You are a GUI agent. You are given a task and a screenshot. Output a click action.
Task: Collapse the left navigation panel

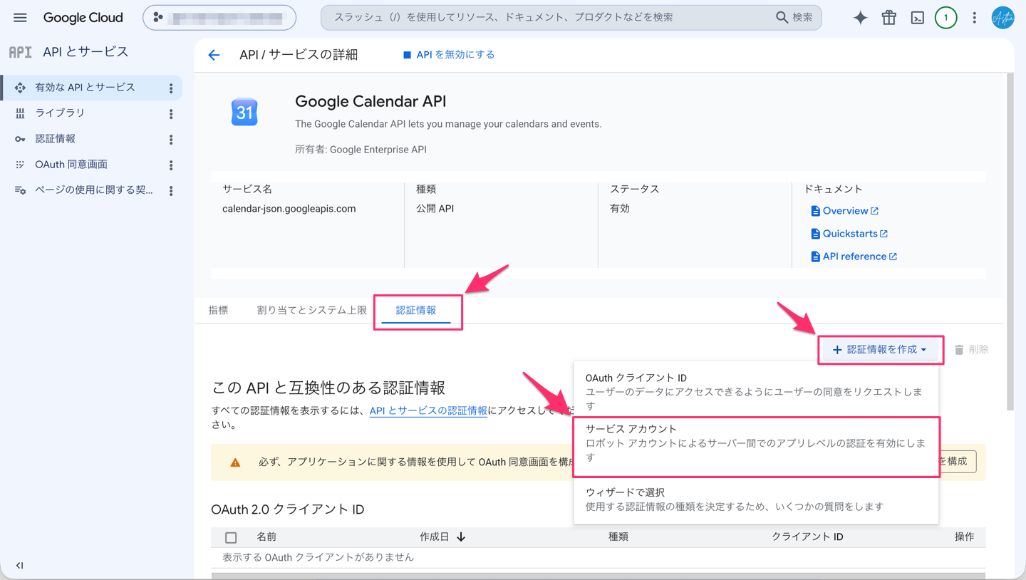coord(19,566)
